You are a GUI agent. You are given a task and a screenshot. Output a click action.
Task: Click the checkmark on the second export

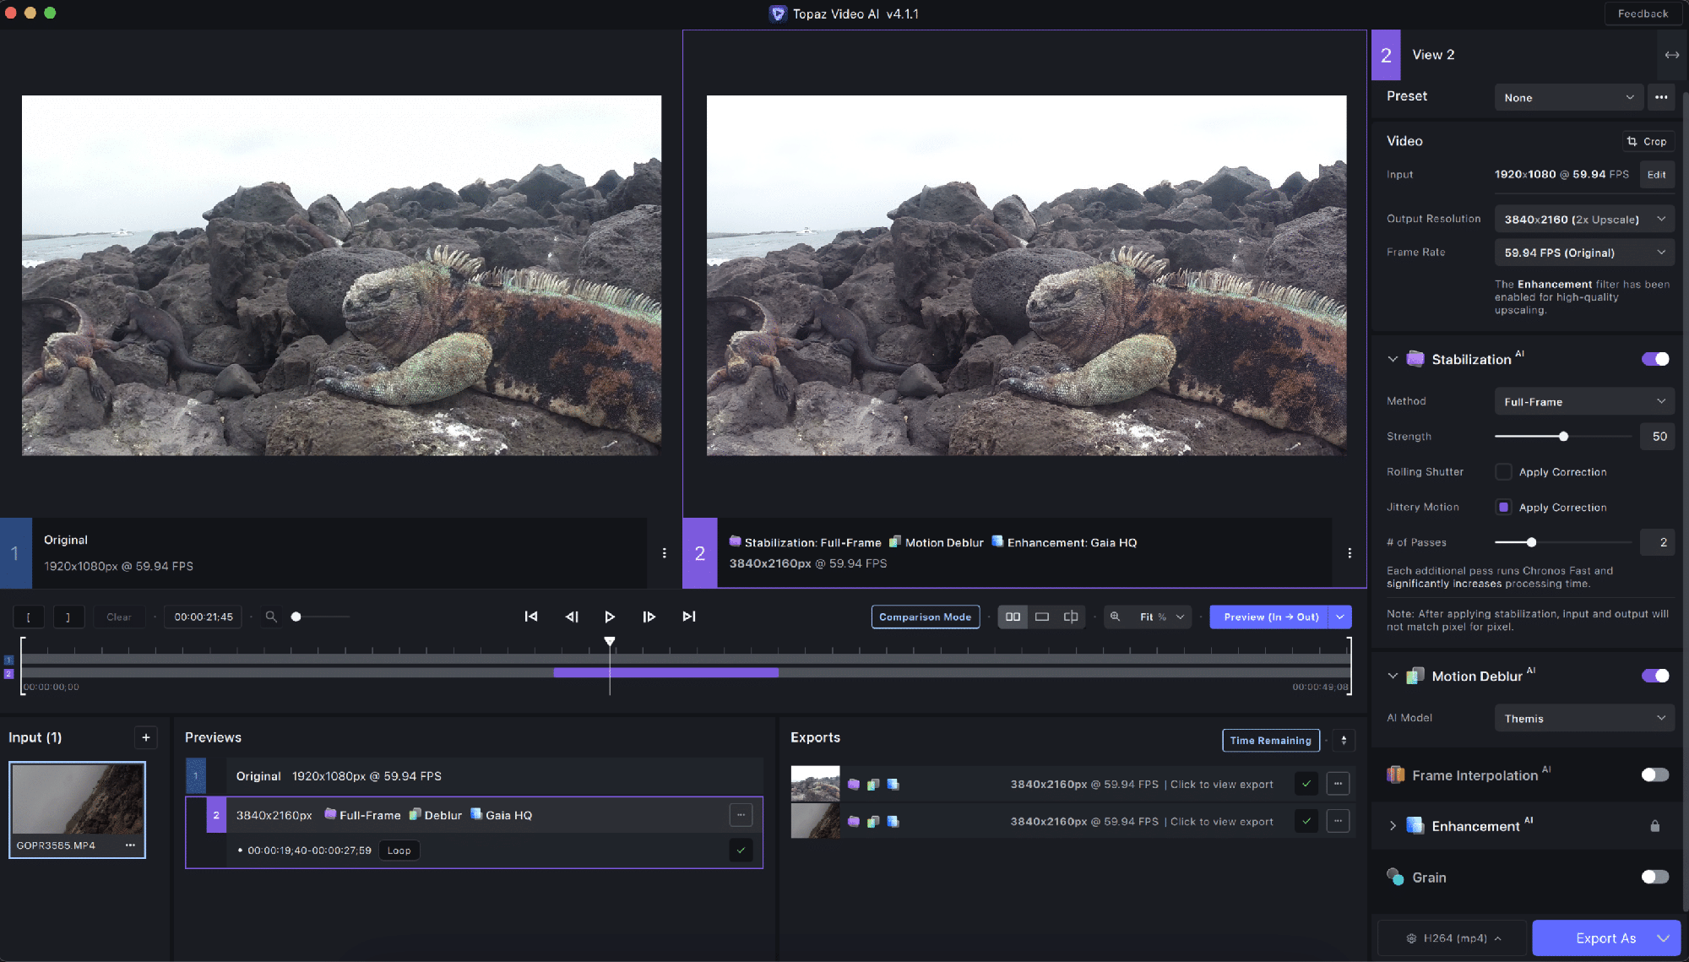pos(1306,821)
